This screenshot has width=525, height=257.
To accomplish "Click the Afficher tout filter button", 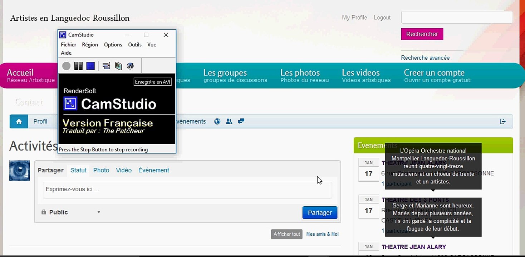I will 287,234.
